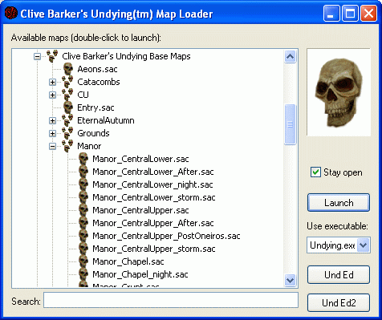Screen dimensions: 382x320
Task: Select the Catacombs label
Action: (99, 82)
